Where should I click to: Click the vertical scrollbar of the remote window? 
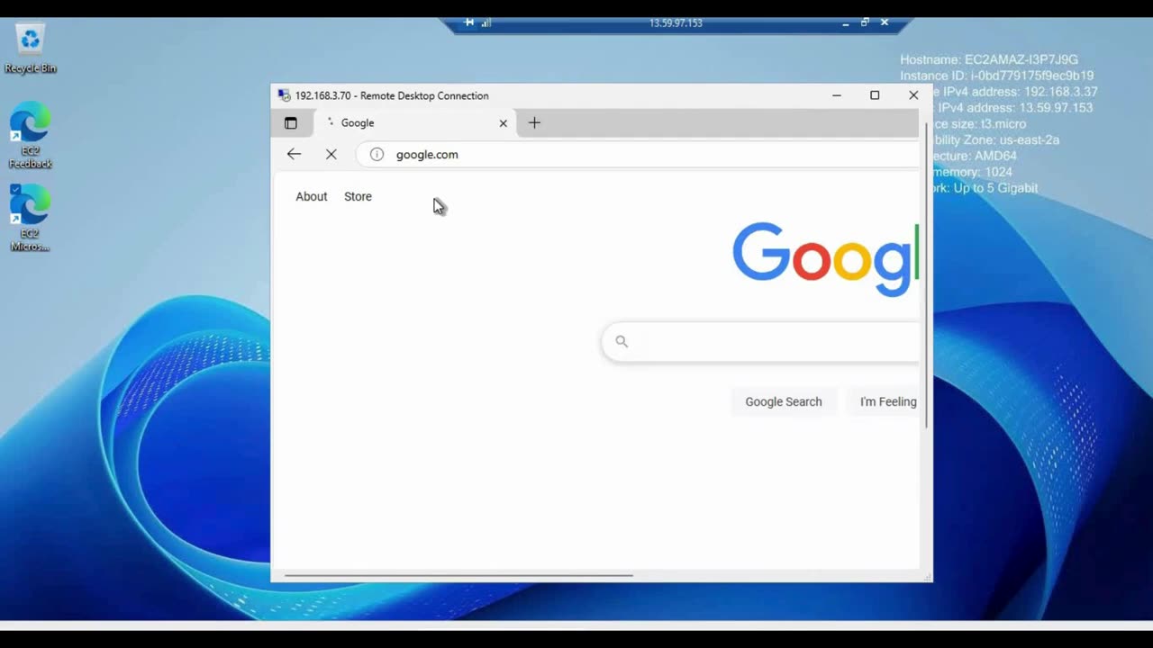coord(926,274)
